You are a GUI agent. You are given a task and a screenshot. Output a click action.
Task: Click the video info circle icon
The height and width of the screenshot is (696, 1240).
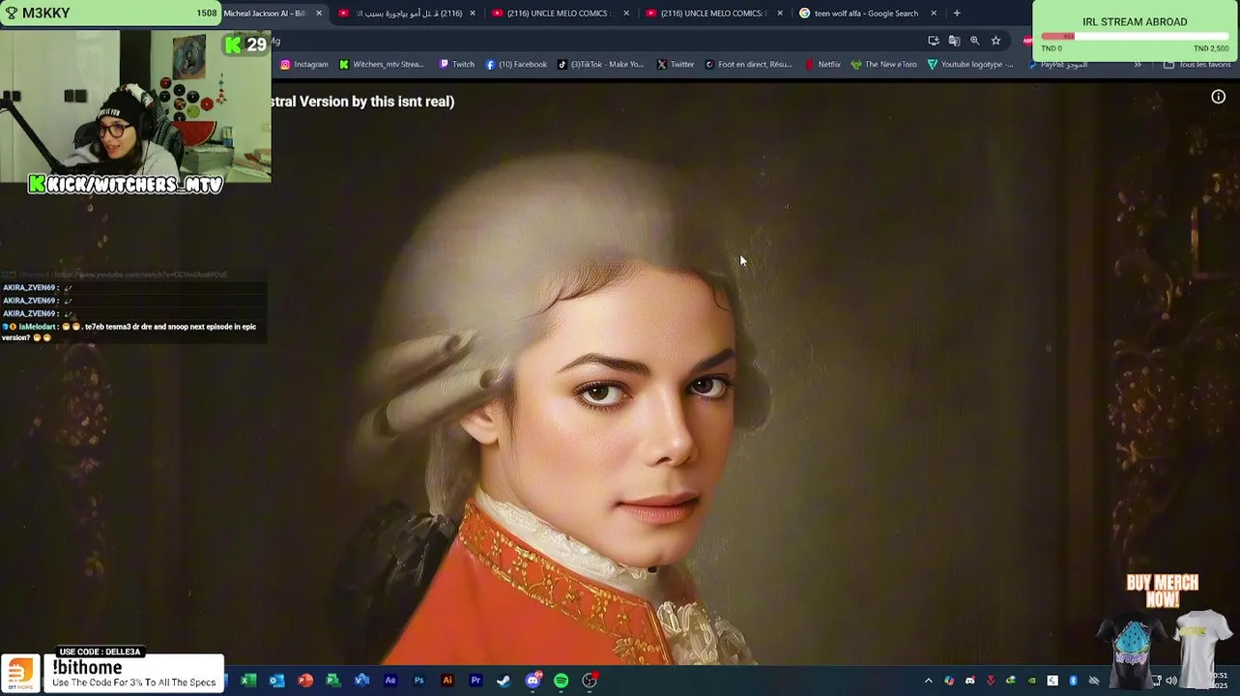1219,97
